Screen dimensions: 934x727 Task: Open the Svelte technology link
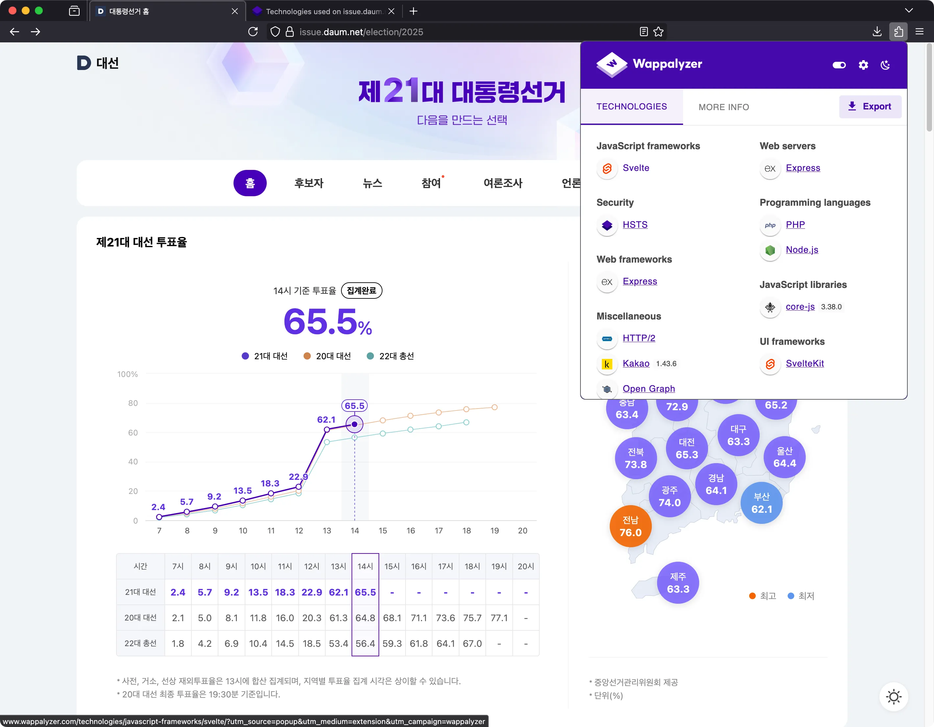[x=635, y=168]
